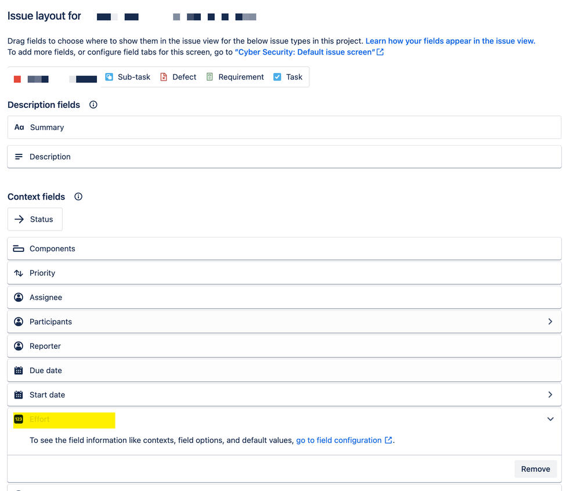Select the Due date field label
This screenshot has height=491, width=580.
pos(45,370)
